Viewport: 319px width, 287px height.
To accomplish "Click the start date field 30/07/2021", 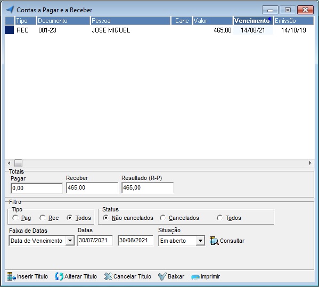I will (95, 241).
